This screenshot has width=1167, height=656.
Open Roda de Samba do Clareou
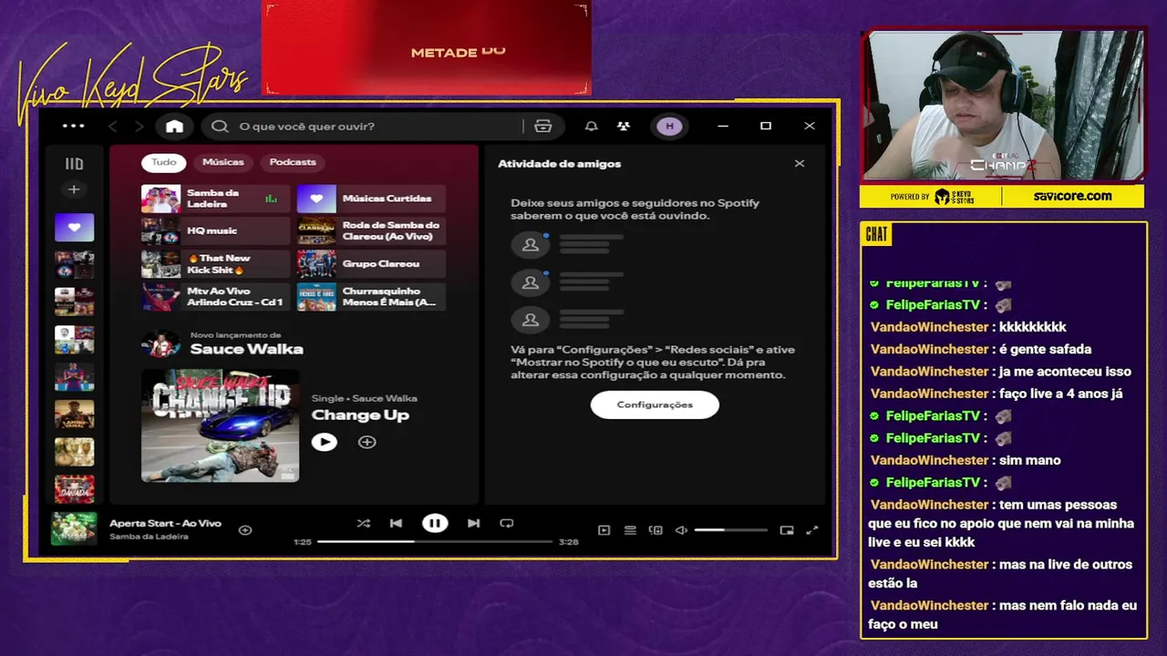371,231
